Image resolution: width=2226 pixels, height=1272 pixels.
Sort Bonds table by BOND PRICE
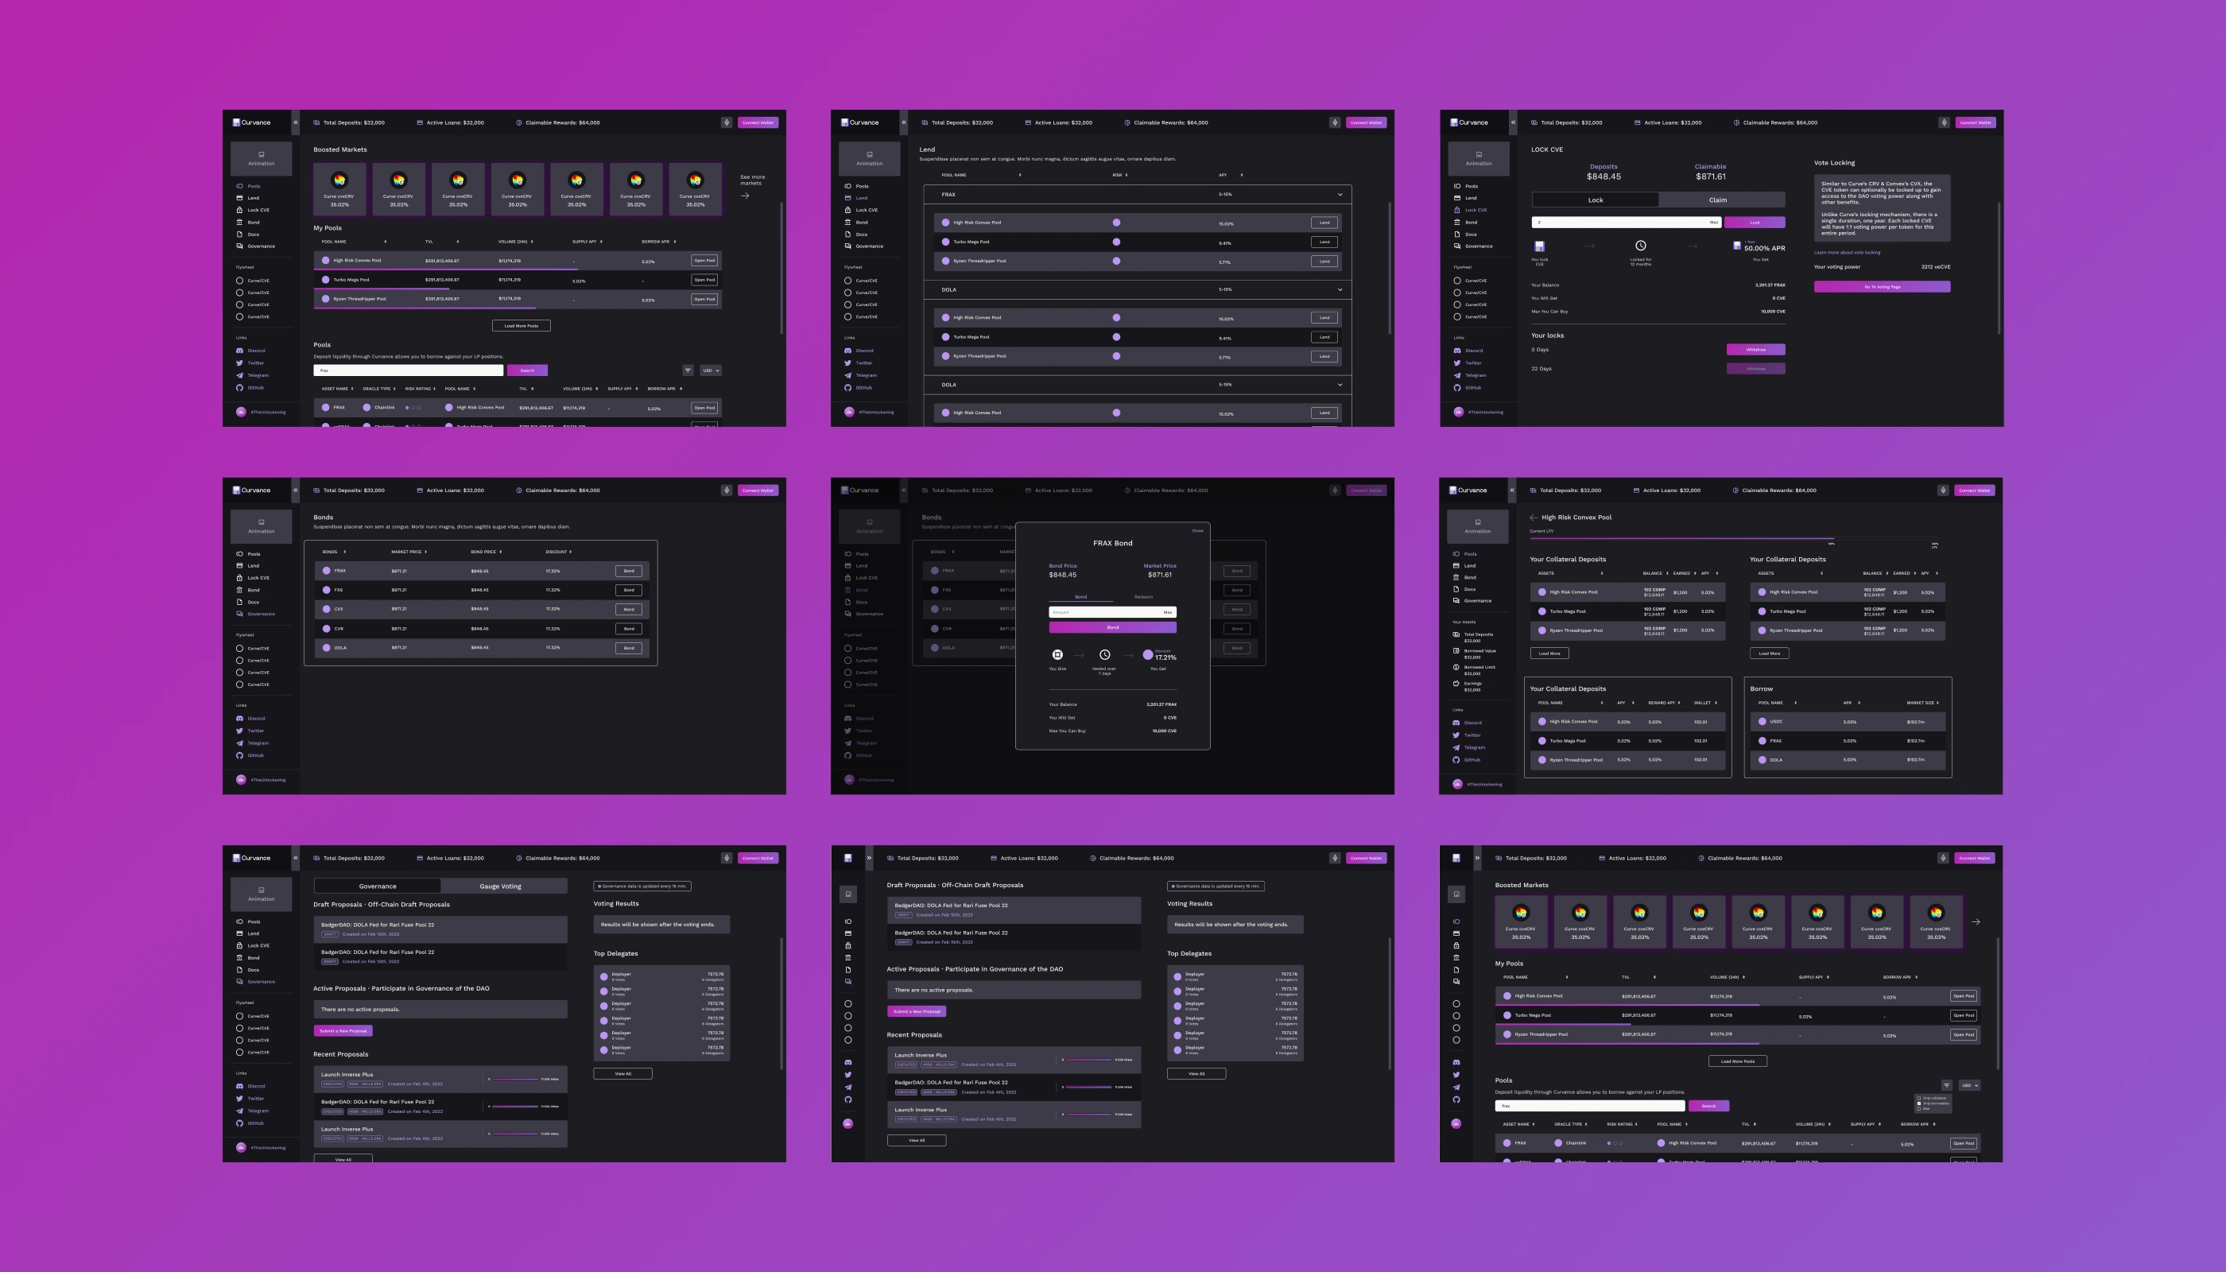[x=486, y=553]
